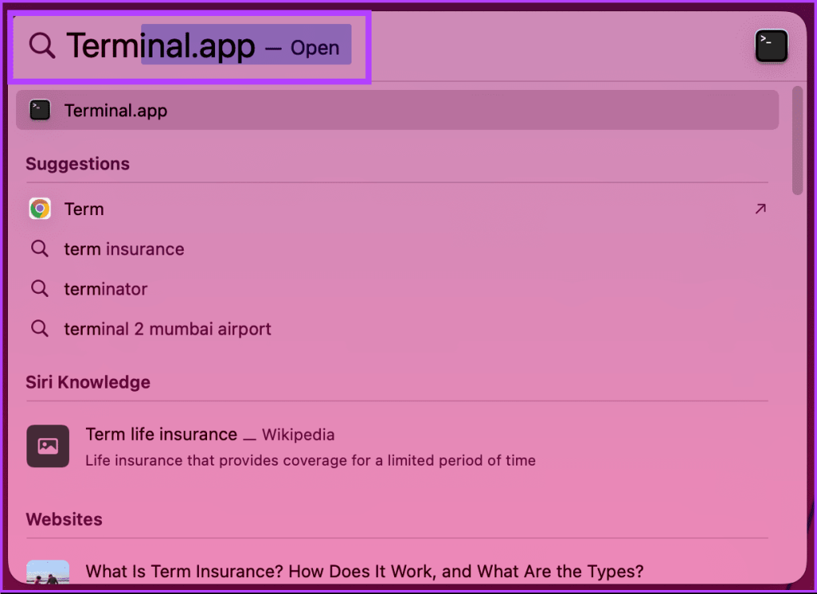Click the results list vertical scrollbar
817x594 pixels.
click(x=797, y=140)
